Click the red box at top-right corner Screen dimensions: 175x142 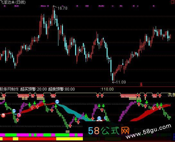point(173,2)
